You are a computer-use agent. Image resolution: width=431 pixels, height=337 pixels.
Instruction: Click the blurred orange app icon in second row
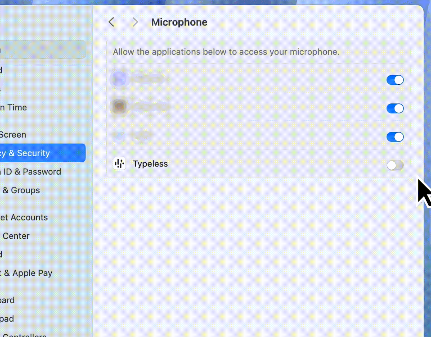(x=119, y=107)
